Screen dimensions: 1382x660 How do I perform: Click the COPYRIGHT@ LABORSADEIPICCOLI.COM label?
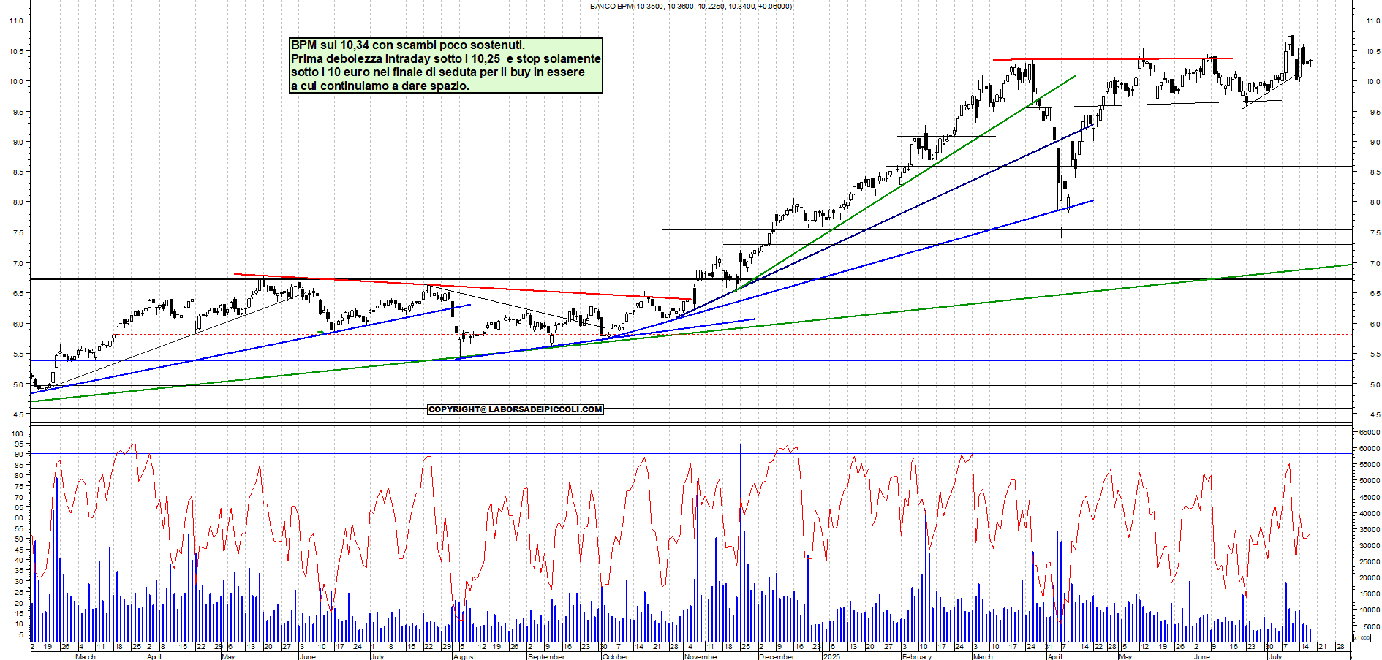516,409
